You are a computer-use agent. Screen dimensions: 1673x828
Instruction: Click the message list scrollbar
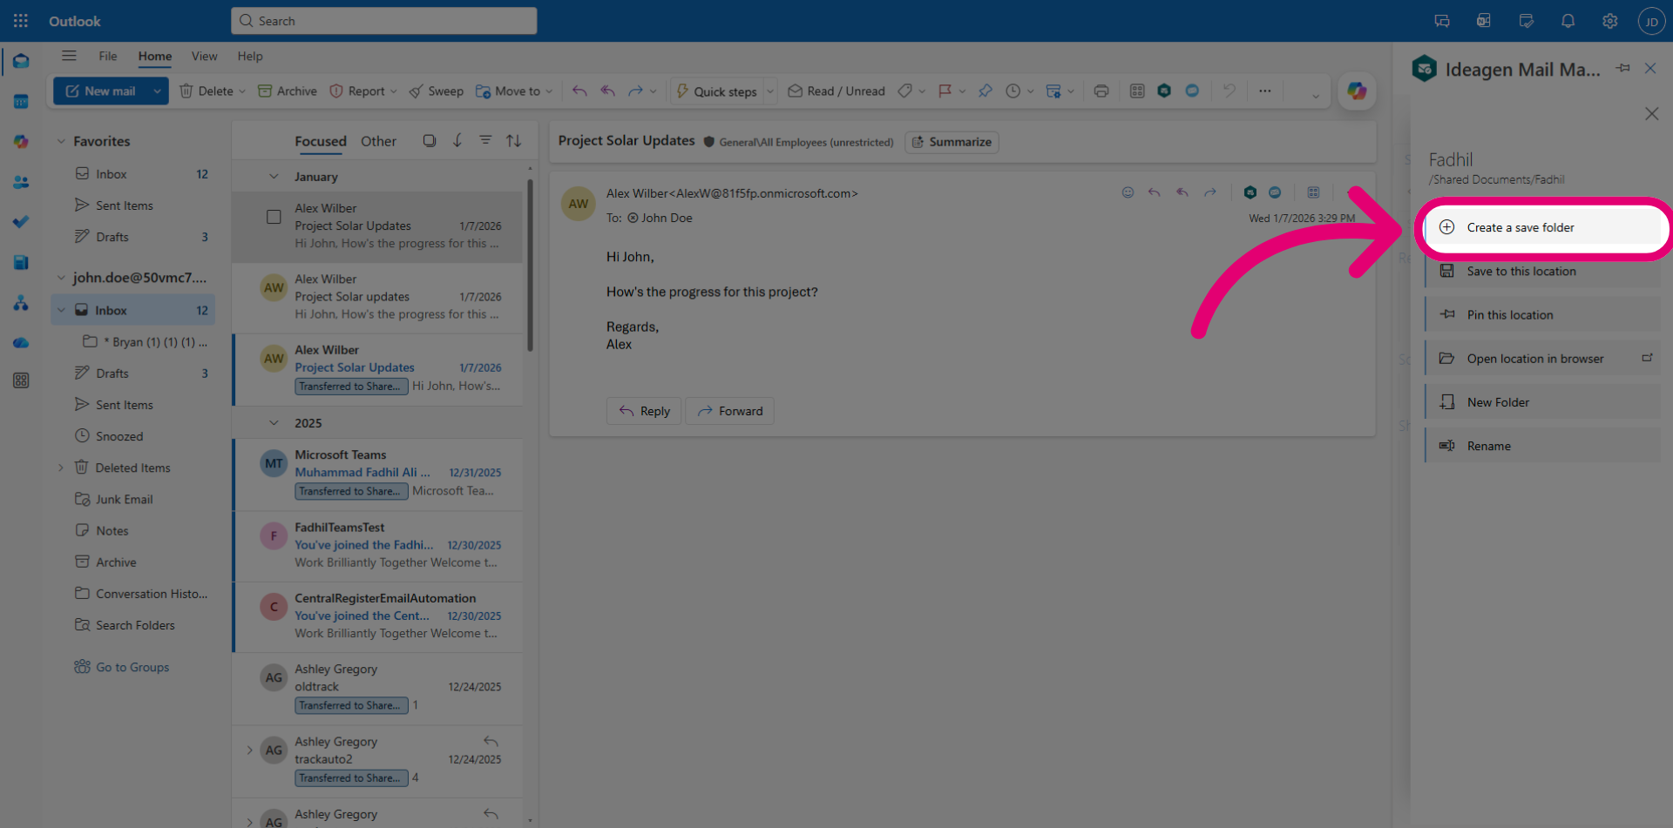pos(530,266)
